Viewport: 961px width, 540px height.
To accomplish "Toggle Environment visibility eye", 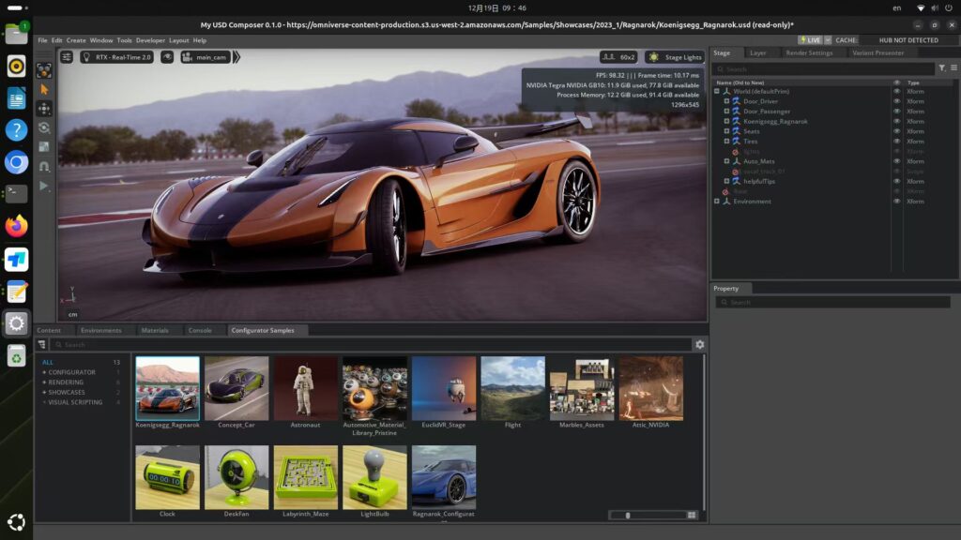I will click(x=896, y=202).
